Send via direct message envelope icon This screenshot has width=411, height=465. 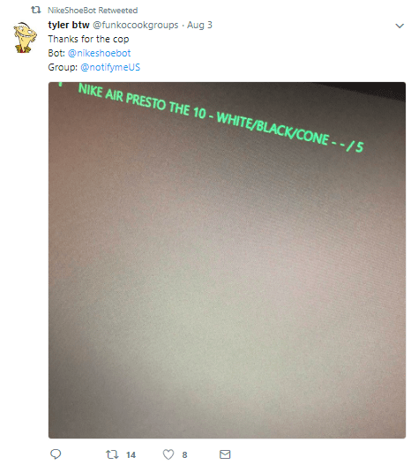click(x=225, y=454)
